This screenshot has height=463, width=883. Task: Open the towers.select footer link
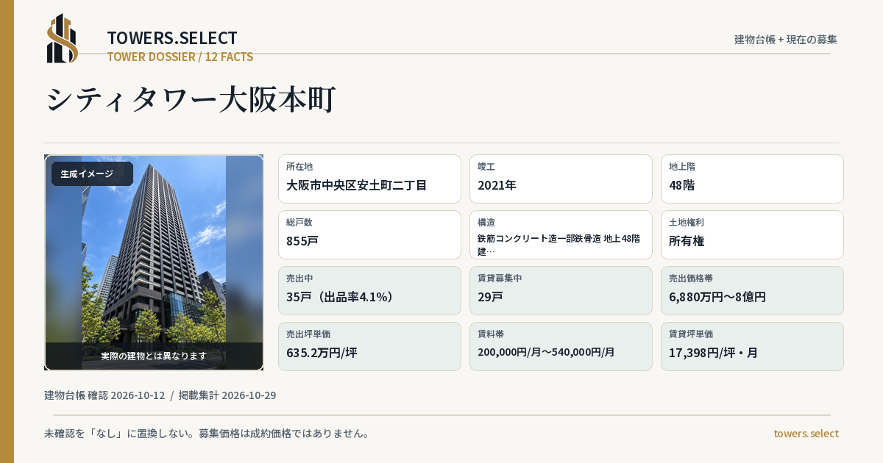click(806, 434)
